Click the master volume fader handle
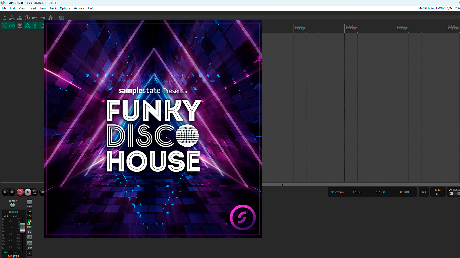This screenshot has height=258, width=460. (x=22, y=228)
